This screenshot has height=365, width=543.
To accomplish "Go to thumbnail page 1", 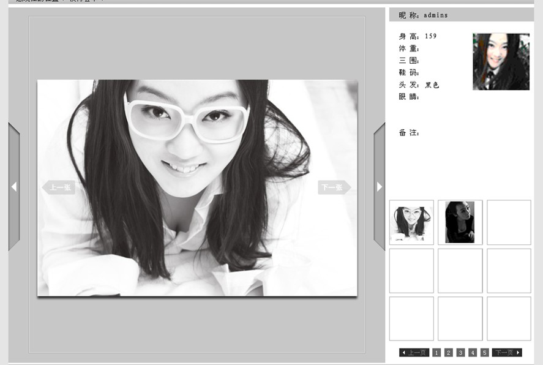I will pyautogui.click(x=436, y=353).
